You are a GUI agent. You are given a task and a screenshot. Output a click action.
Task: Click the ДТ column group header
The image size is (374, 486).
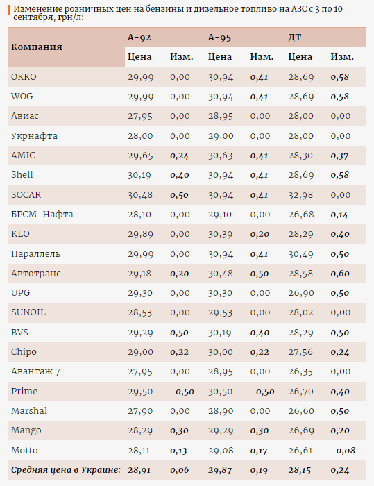295,37
